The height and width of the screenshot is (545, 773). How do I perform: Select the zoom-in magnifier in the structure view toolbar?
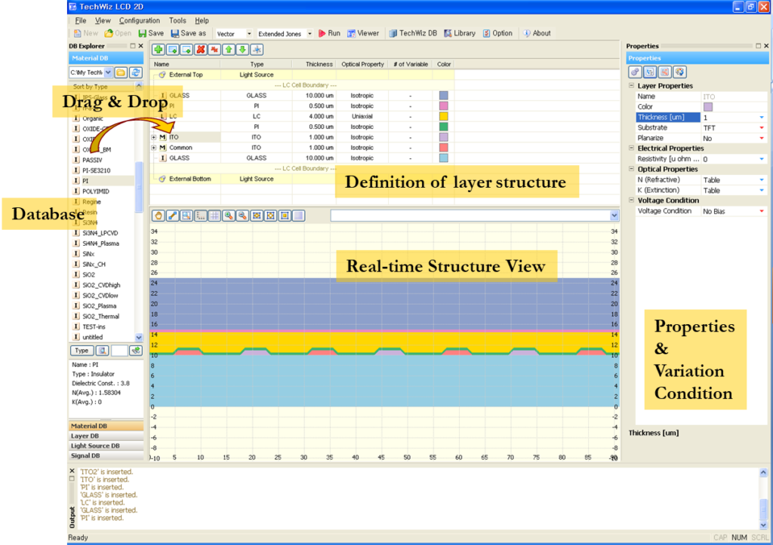(x=228, y=216)
